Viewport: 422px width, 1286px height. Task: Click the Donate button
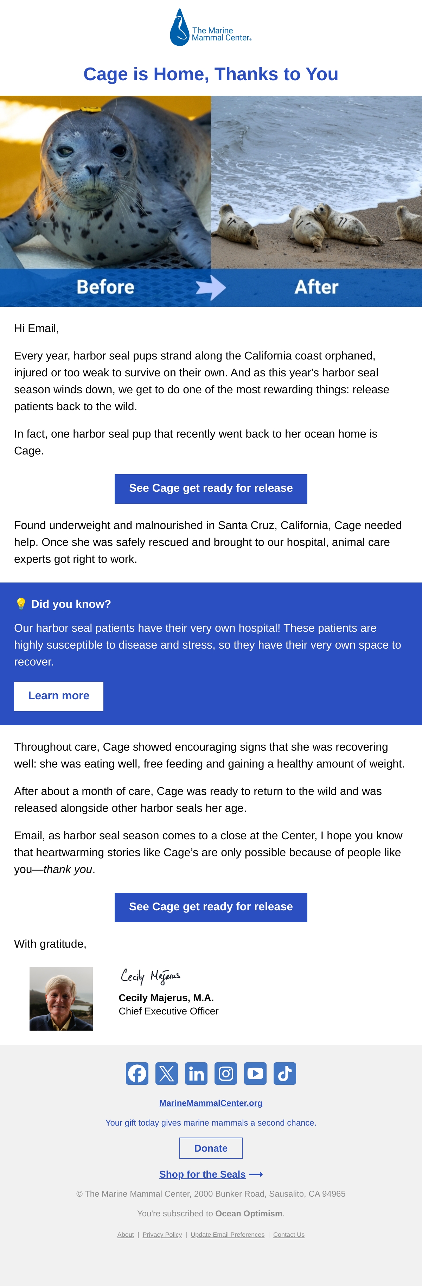[x=211, y=1148]
